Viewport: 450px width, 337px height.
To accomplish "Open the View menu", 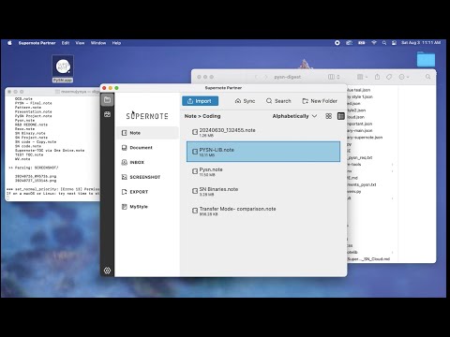I will coord(80,43).
